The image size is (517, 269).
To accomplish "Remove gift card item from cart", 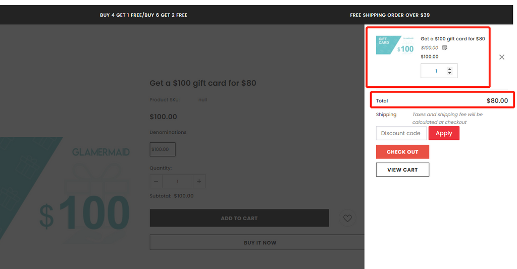I will click(x=501, y=57).
